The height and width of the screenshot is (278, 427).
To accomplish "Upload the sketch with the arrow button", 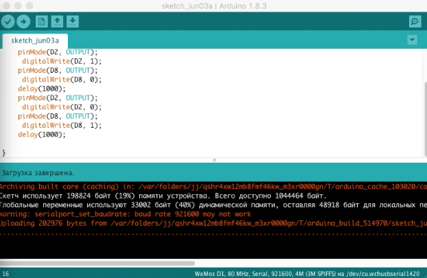I will coord(24,21).
